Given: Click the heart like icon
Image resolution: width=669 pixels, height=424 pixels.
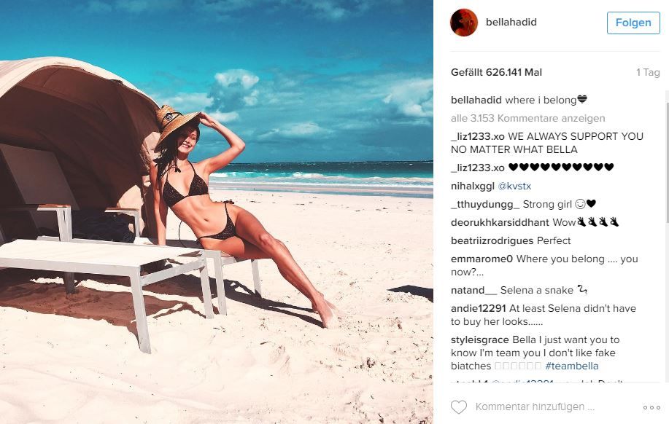Looking at the screenshot, I should pyautogui.click(x=459, y=407).
